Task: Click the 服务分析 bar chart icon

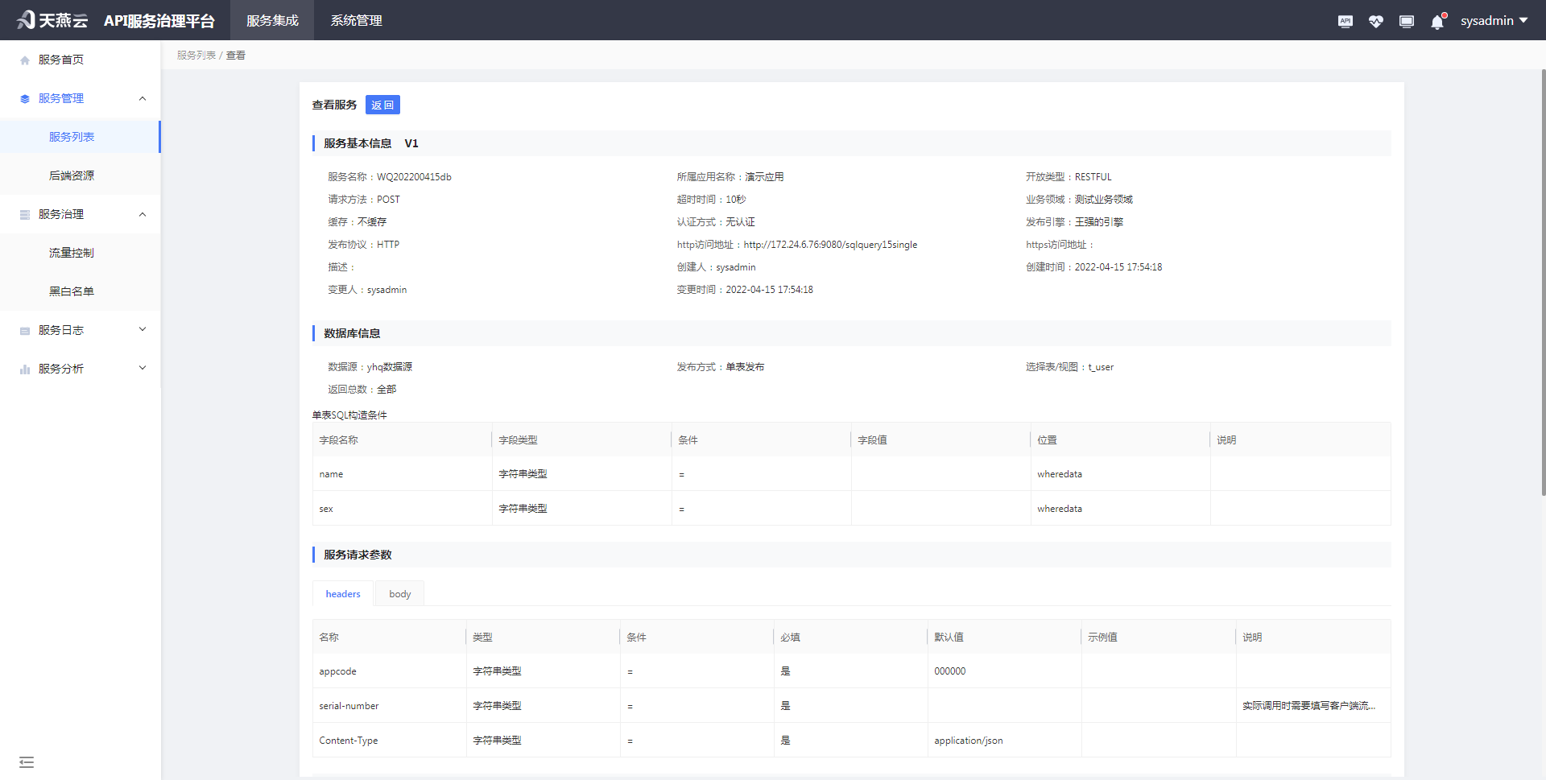Action: coord(24,368)
